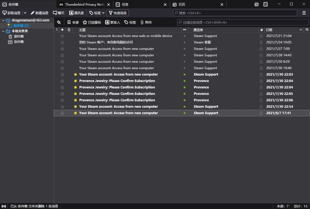Open the Get Messages dropdown arrow

pyautogui.click(x=25, y=13)
